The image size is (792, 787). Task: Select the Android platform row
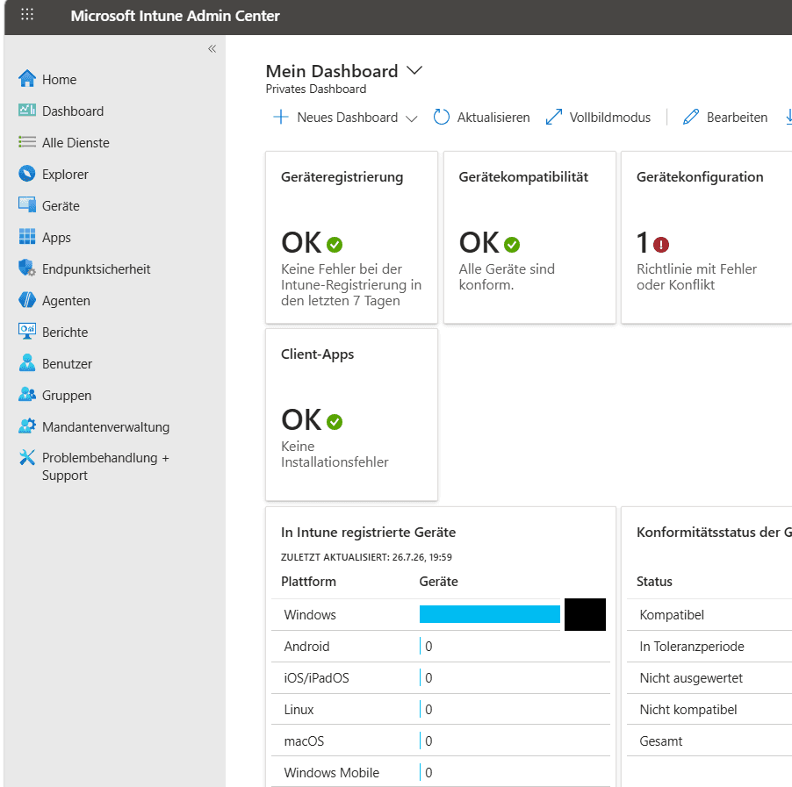pyautogui.click(x=441, y=646)
